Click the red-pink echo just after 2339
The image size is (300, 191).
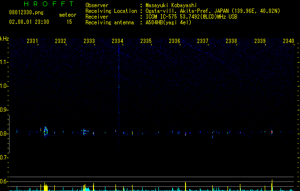(272, 132)
